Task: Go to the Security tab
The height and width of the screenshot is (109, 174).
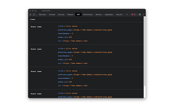Action: 119,14
